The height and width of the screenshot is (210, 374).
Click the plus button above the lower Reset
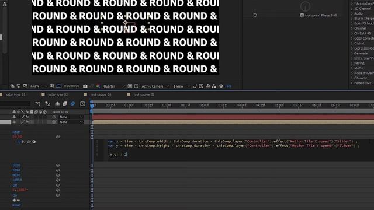(x=14, y=200)
